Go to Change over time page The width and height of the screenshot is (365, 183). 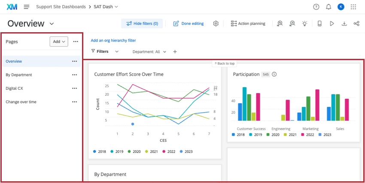[21, 102]
